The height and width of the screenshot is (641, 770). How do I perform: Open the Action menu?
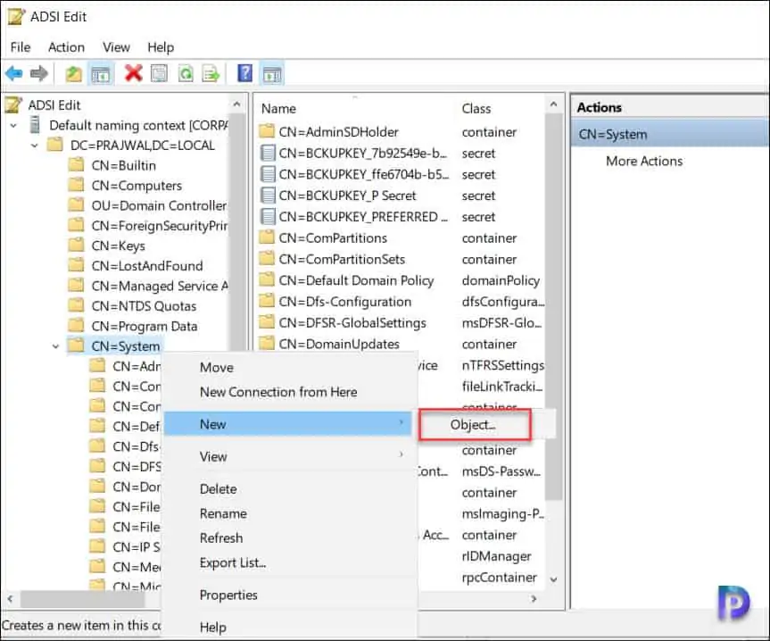click(x=66, y=47)
